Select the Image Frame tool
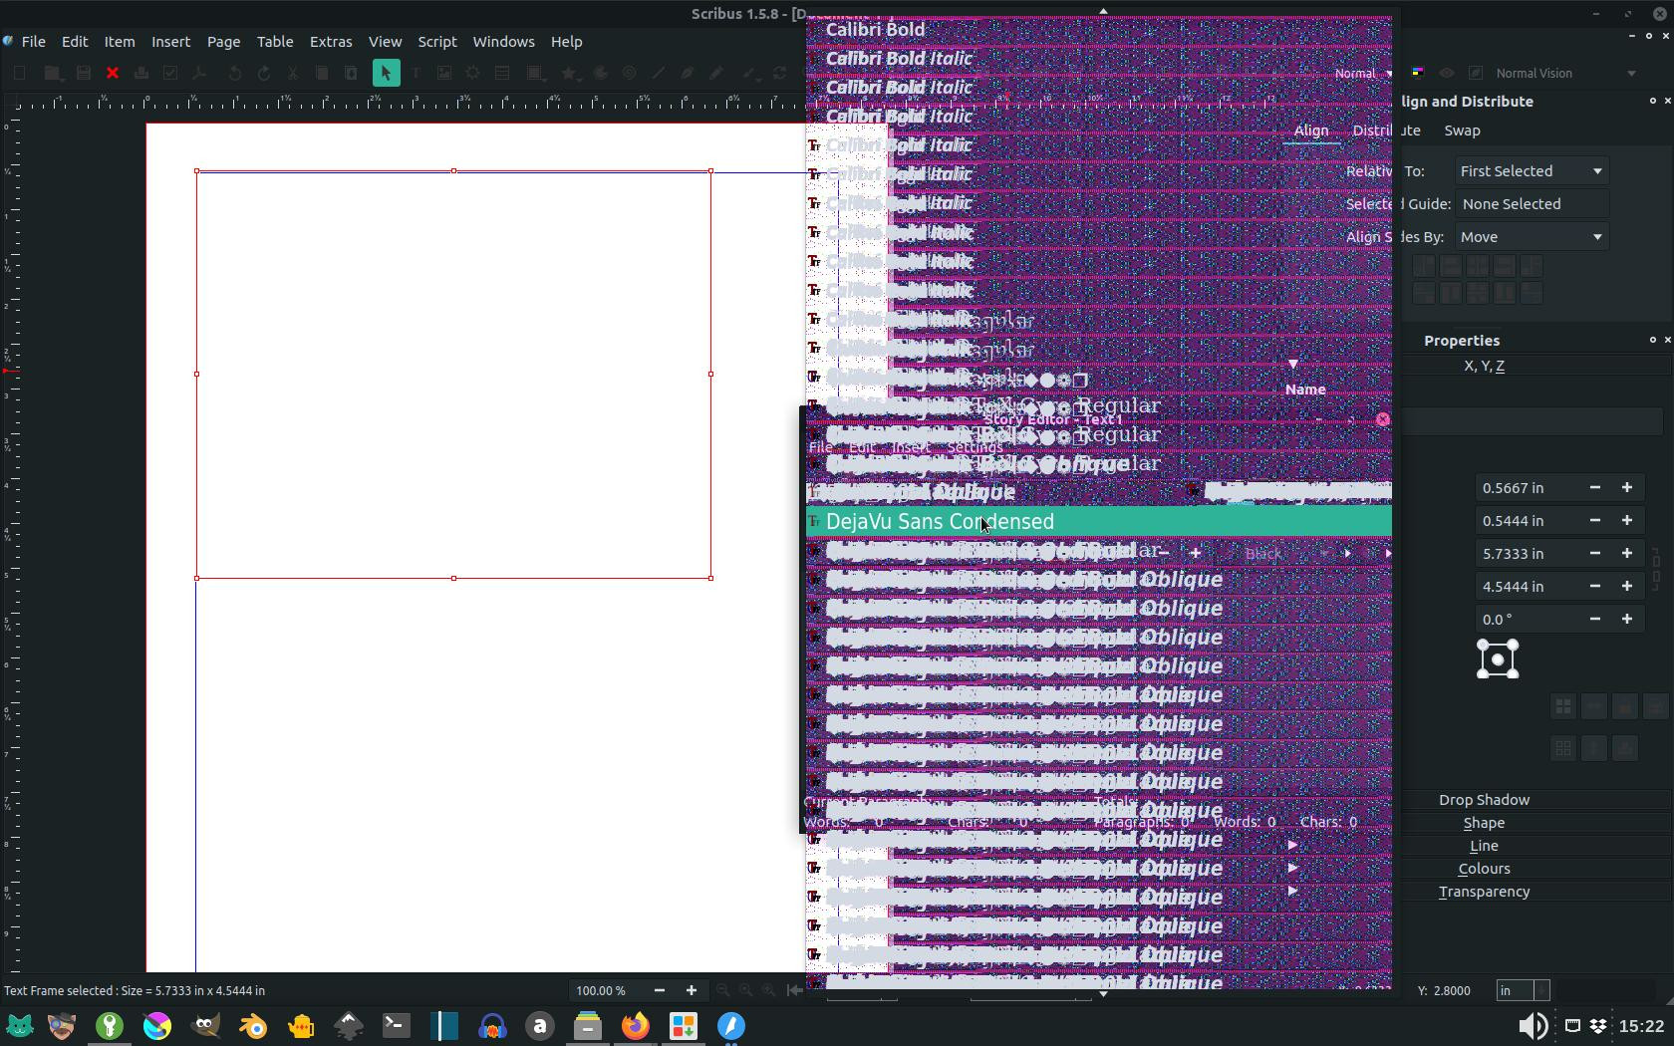The image size is (1674, 1046). coord(444,73)
